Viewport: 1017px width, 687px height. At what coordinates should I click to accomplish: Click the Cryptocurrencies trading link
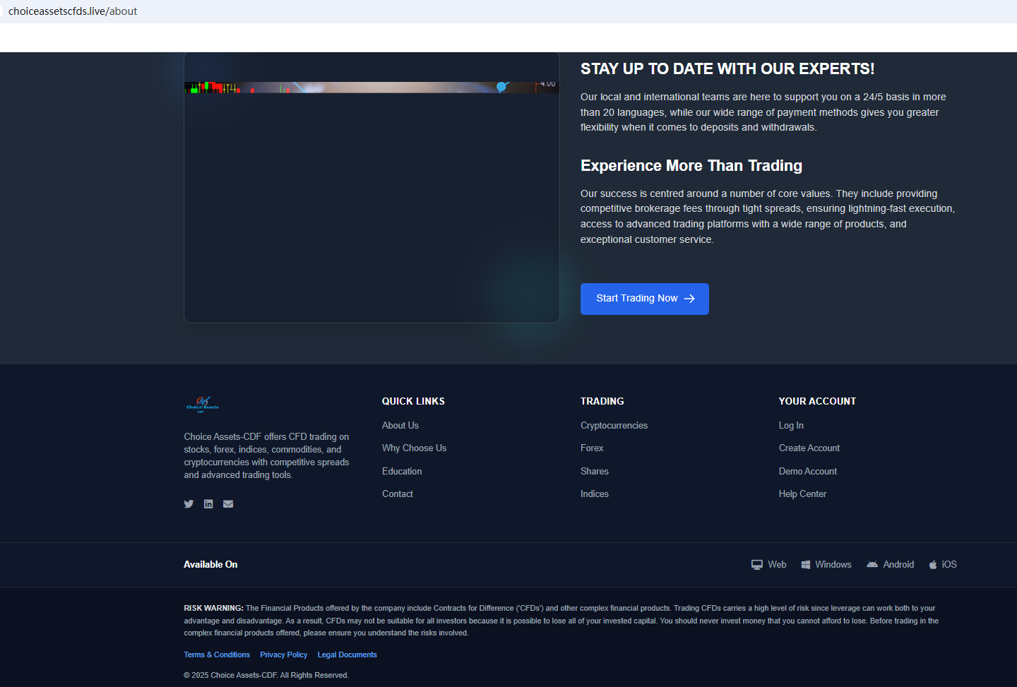click(x=614, y=426)
